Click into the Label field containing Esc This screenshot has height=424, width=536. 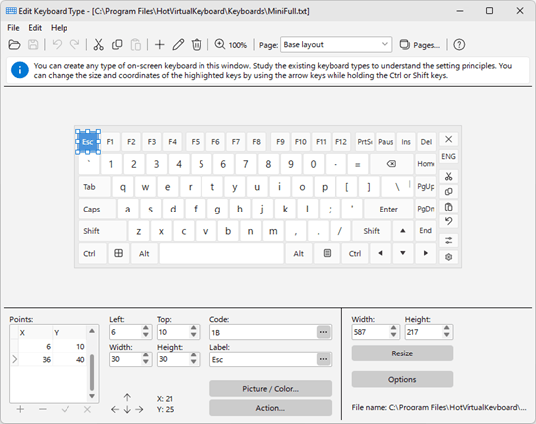[264, 359]
